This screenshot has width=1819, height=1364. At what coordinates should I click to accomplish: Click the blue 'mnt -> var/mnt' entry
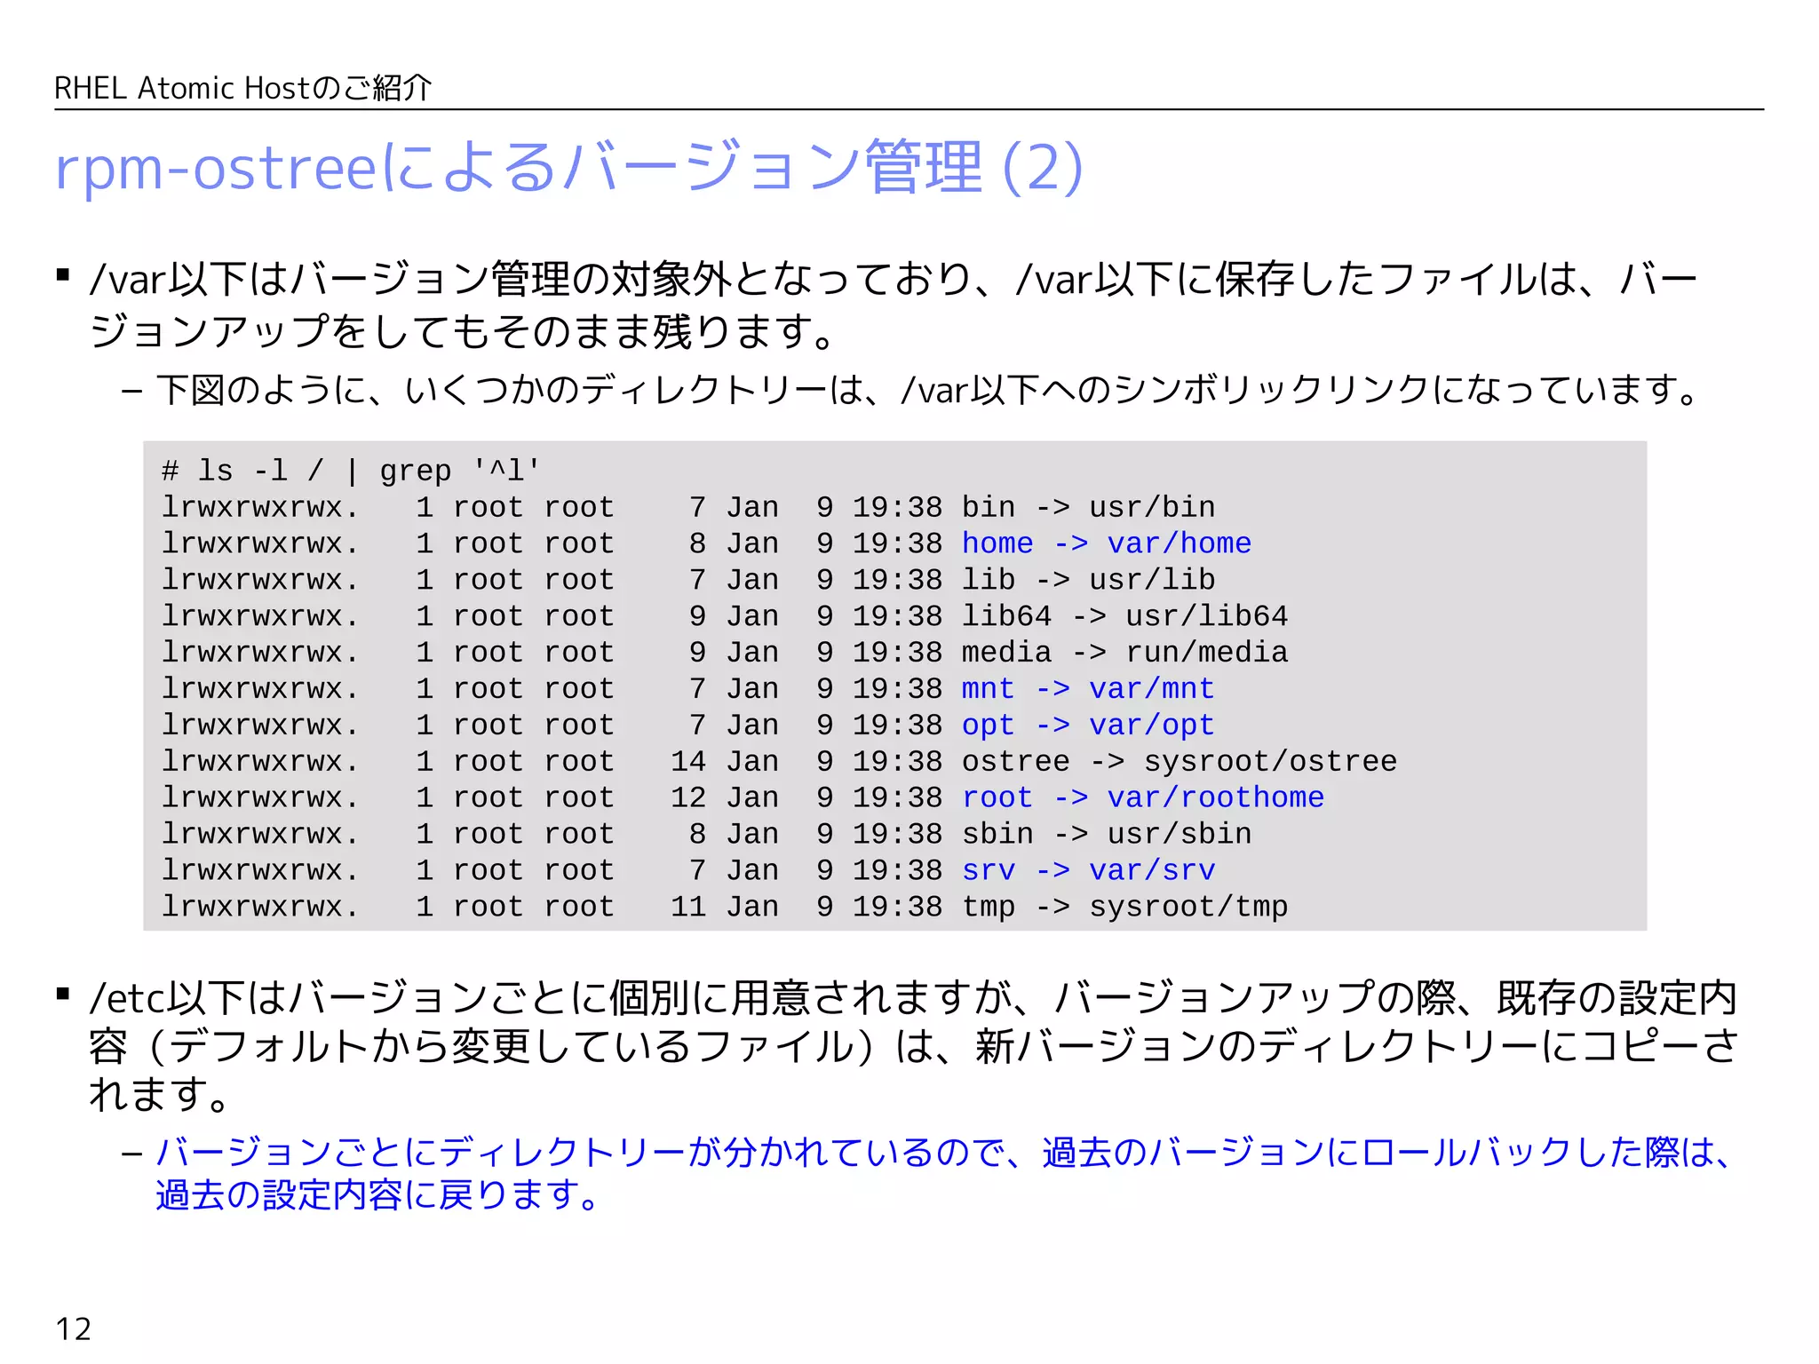click(1088, 689)
